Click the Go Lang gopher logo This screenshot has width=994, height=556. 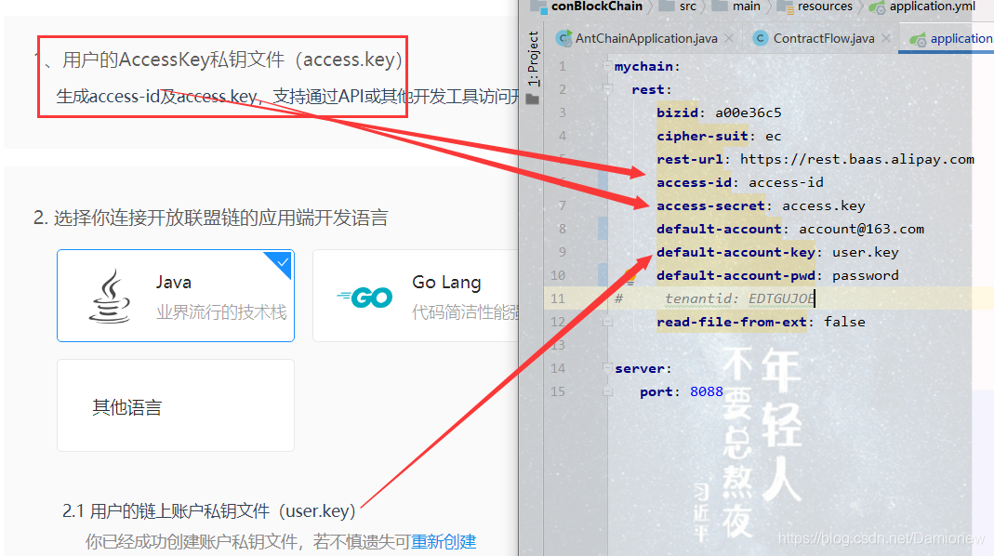365,297
